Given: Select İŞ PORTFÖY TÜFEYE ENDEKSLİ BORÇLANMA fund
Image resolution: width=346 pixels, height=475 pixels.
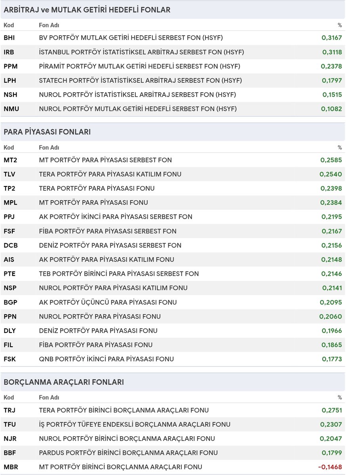Looking at the screenshot, I should 135,425.
